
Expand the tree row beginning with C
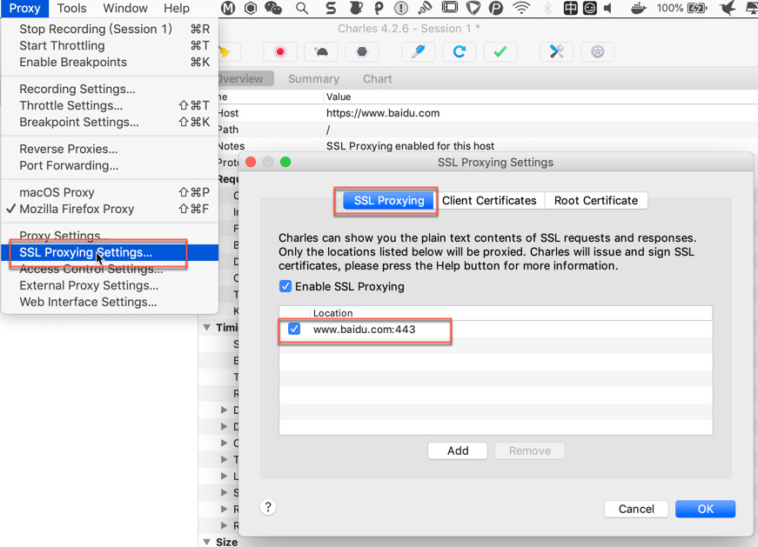click(224, 444)
